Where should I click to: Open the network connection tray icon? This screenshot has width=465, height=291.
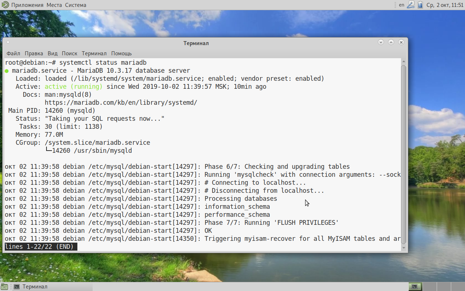click(411, 5)
